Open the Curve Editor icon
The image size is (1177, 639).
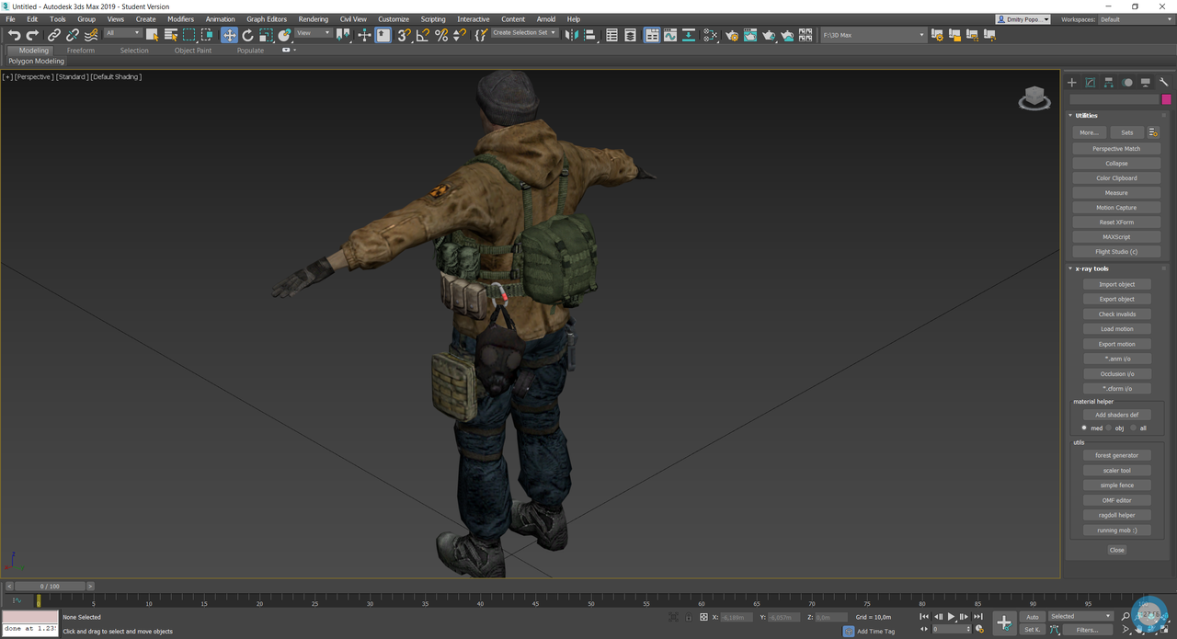[x=670, y=35]
